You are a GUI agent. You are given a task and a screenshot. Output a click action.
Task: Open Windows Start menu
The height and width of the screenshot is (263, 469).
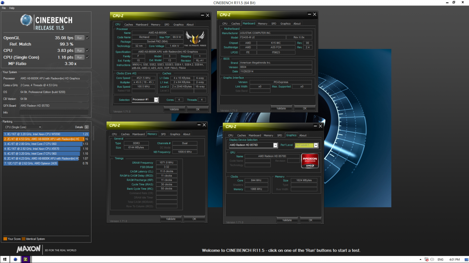click(5, 259)
